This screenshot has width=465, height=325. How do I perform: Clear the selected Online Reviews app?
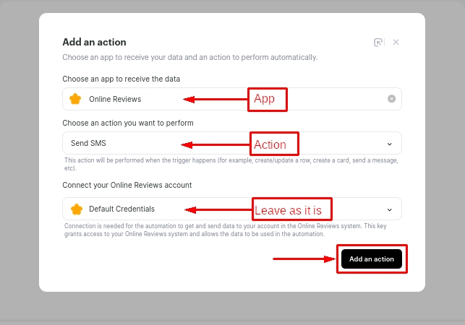pyautogui.click(x=391, y=99)
